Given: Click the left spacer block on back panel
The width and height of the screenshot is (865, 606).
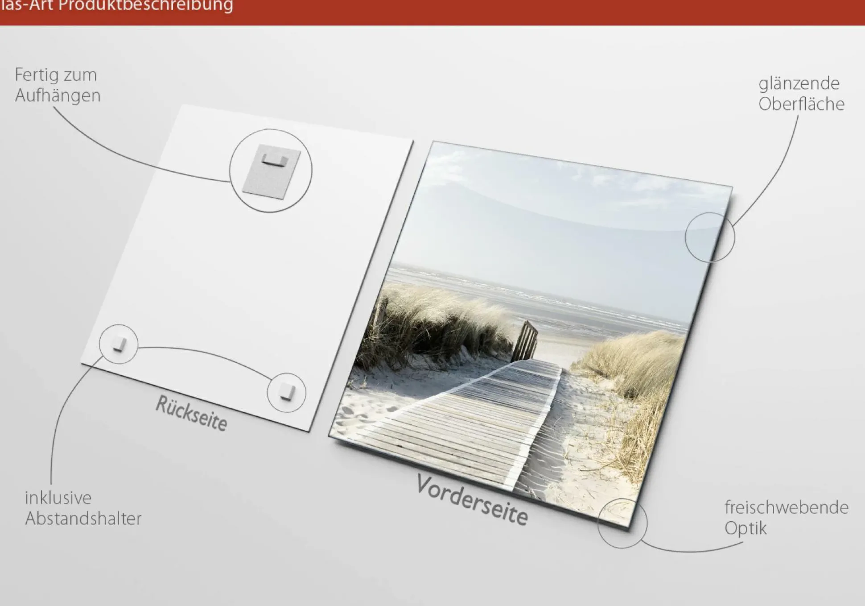Looking at the screenshot, I should pos(119,344).
